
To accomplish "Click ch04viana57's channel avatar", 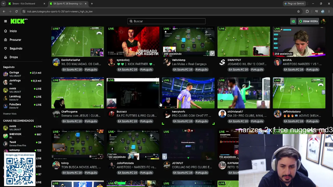I will pyautogui.click(x=222, y=114).
